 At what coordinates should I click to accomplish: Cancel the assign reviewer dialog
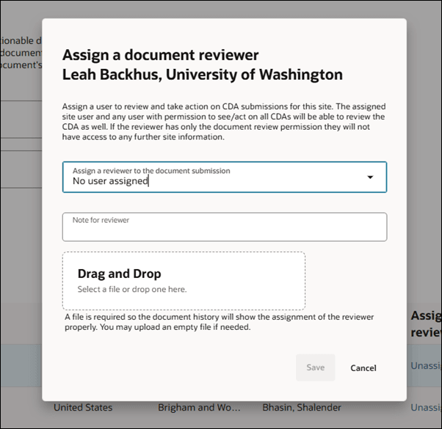363,368
